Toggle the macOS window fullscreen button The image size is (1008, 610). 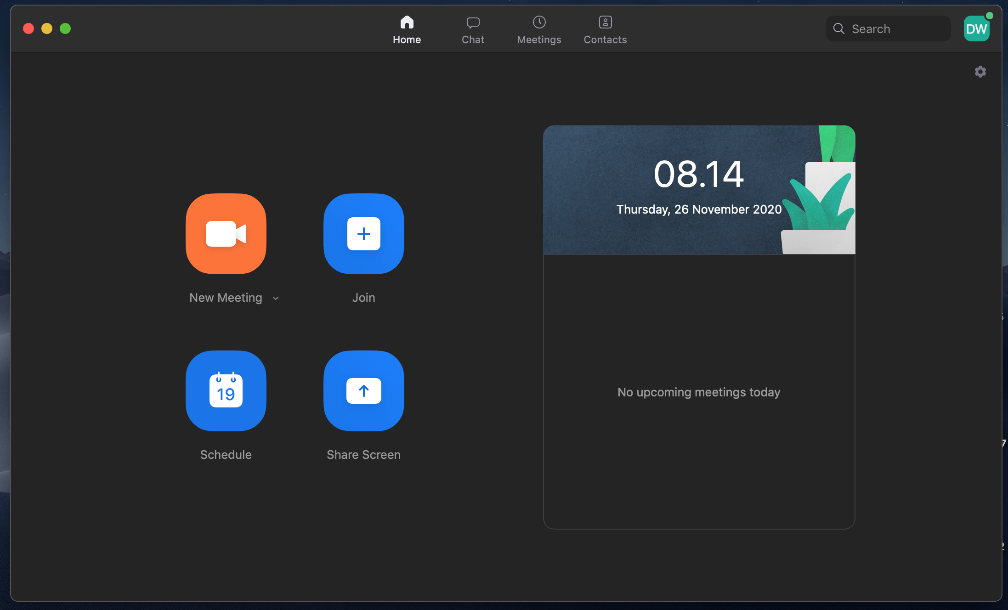[65, 29]
